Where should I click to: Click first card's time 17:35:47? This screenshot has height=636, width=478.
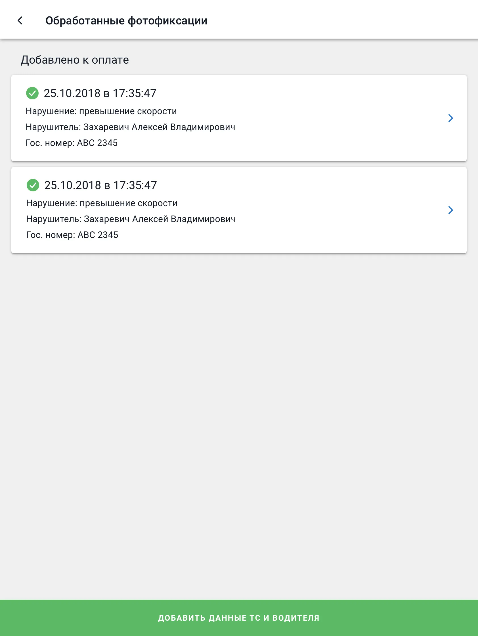pos(135,93)
